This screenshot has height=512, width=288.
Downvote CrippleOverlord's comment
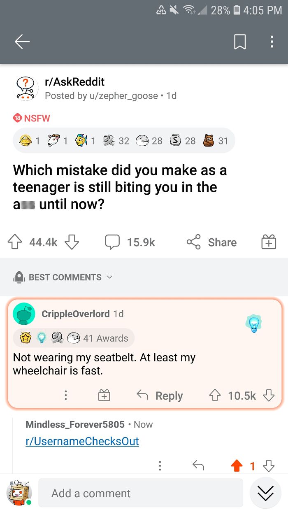point(269,396)
